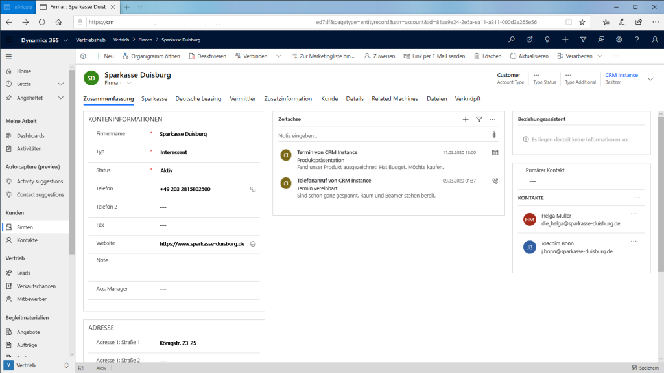Image resolution: width=664 pixels, height=373 pixels.
Task: Call the number via the phone icon
Action: tap(253, 190)
